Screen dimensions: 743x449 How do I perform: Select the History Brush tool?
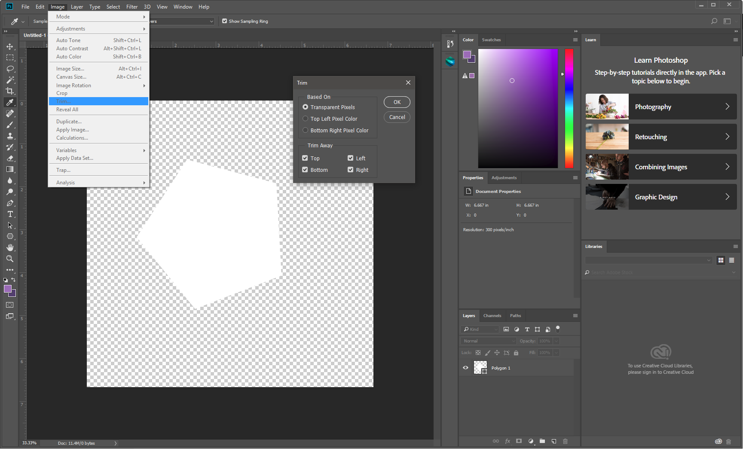pyautogui.click(x=10, y=147)
